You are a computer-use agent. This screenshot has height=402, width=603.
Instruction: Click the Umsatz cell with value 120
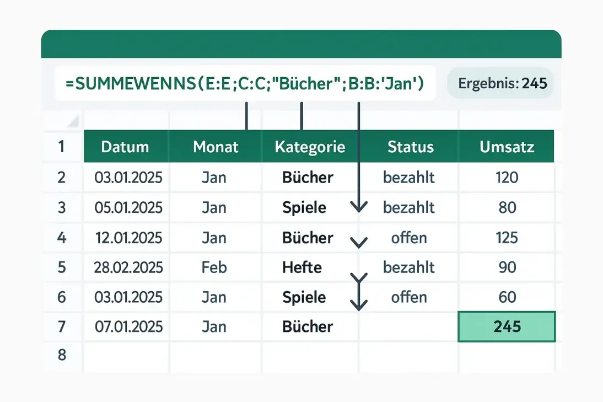pyautogui.click(x=507, y=177)
